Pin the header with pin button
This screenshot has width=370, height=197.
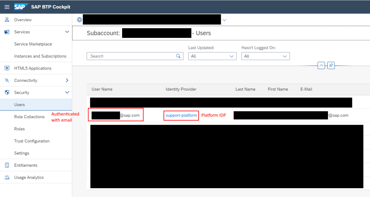pyautogui.click(x=331, y=65)
